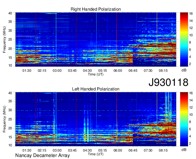This screenshot has height=159, width=196.
Task: Click the Right Handed Polarization spectrogram
Action: point(96,39)
